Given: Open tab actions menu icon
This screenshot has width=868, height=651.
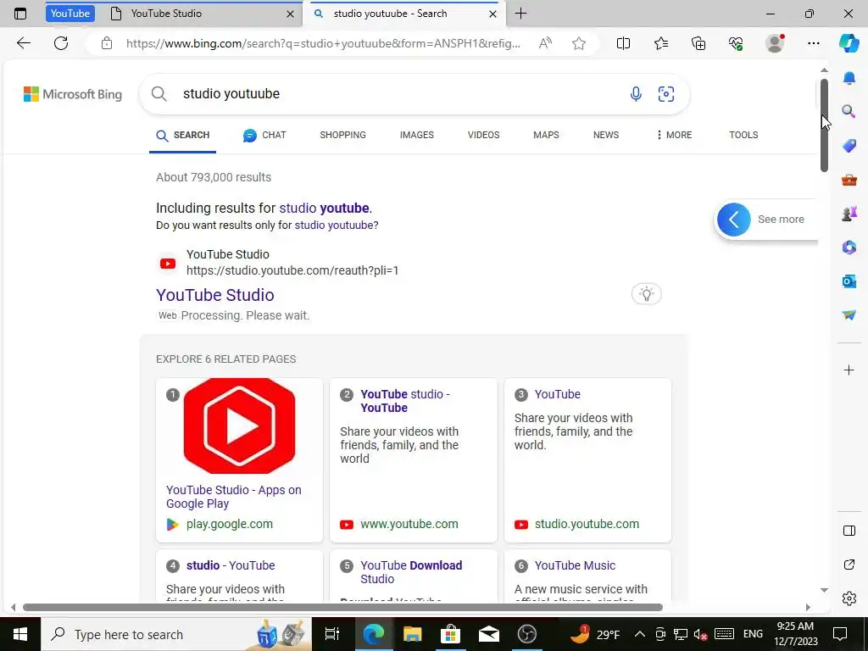Looking at the screenshot, I should 20,14.
